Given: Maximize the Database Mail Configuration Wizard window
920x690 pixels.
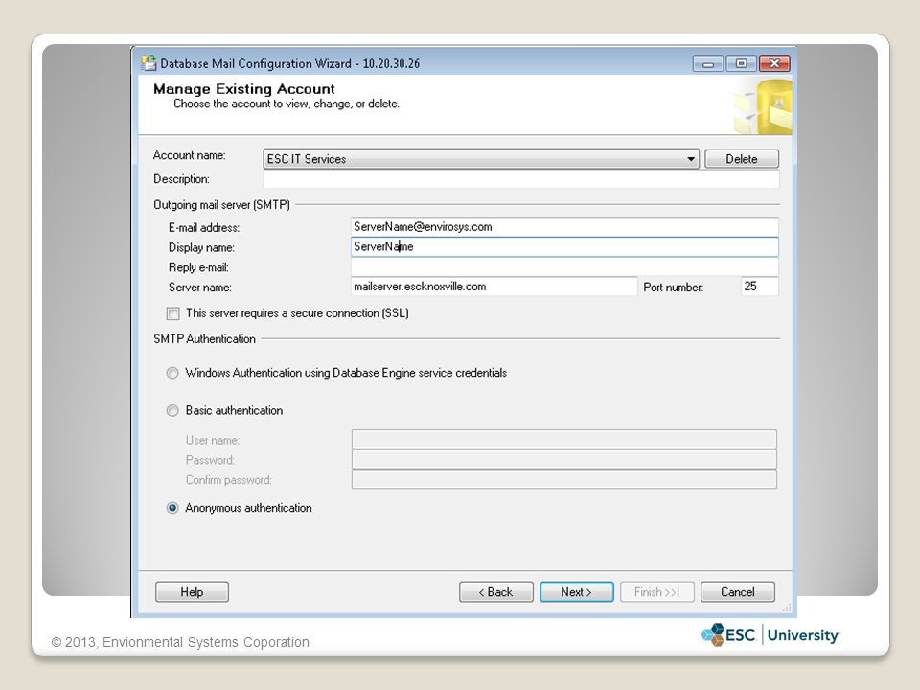Looking at the screenshot, I should 741,63.
